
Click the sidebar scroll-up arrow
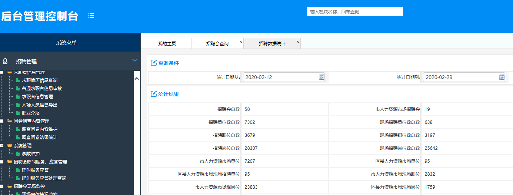pos(137,79)
